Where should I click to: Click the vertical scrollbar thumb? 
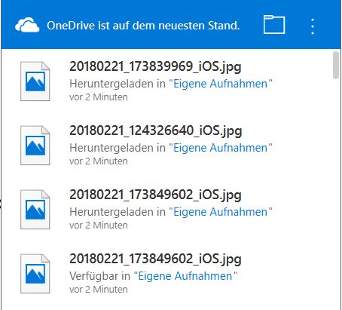tap(336, 65)
